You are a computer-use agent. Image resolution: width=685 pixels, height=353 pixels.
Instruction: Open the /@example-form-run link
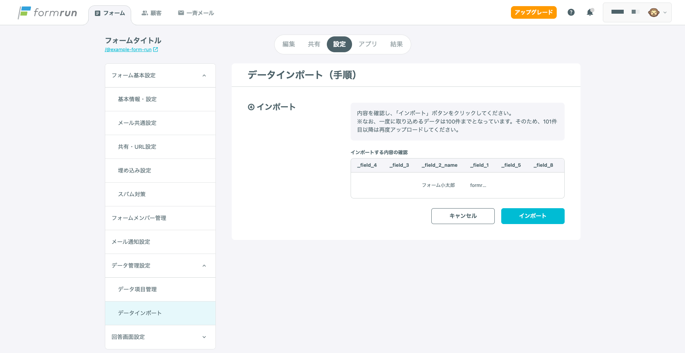(x=128, y=50)
